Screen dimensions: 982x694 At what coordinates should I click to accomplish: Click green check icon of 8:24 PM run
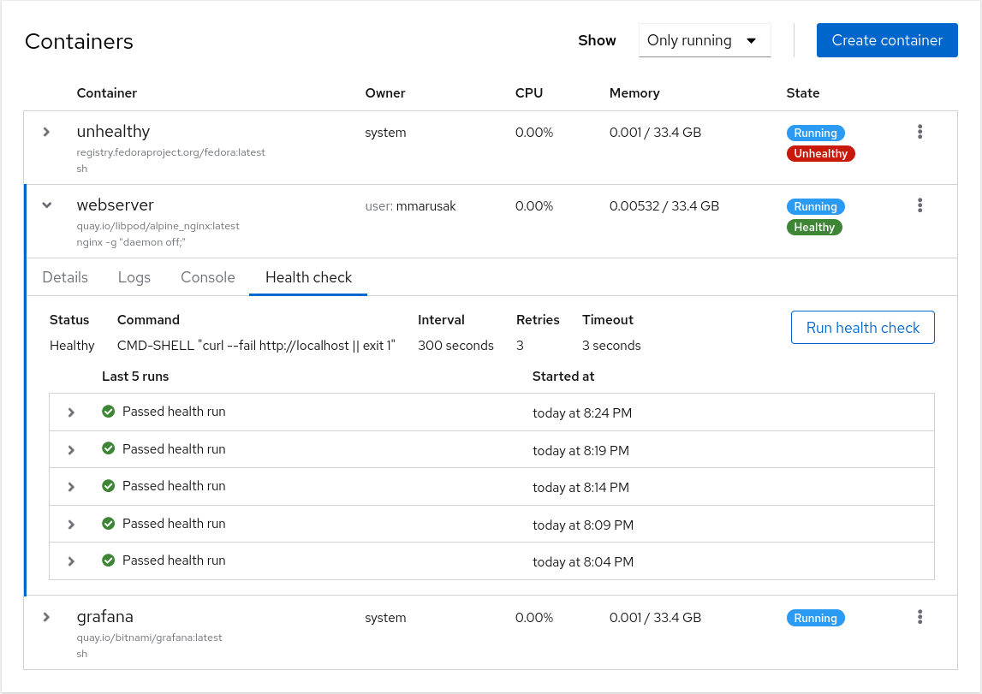click(109, 412)
